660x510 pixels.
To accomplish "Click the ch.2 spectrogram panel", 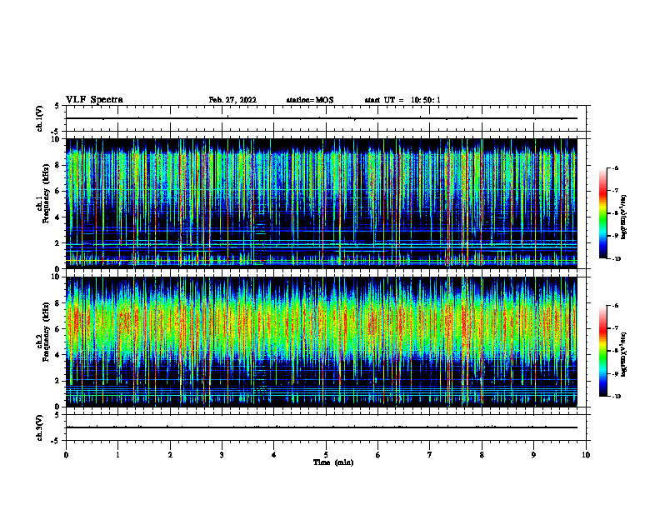I will pyautogui.click(x=321, y=342).
